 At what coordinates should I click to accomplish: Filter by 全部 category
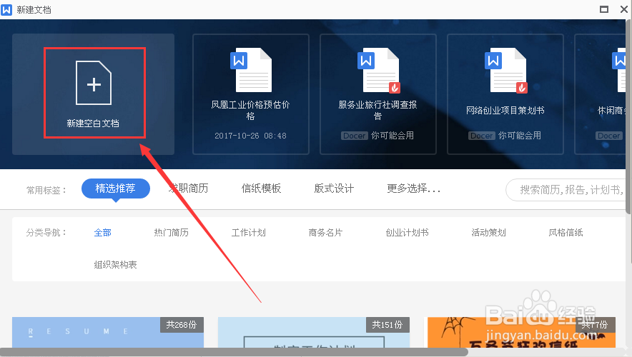(102, 233)
